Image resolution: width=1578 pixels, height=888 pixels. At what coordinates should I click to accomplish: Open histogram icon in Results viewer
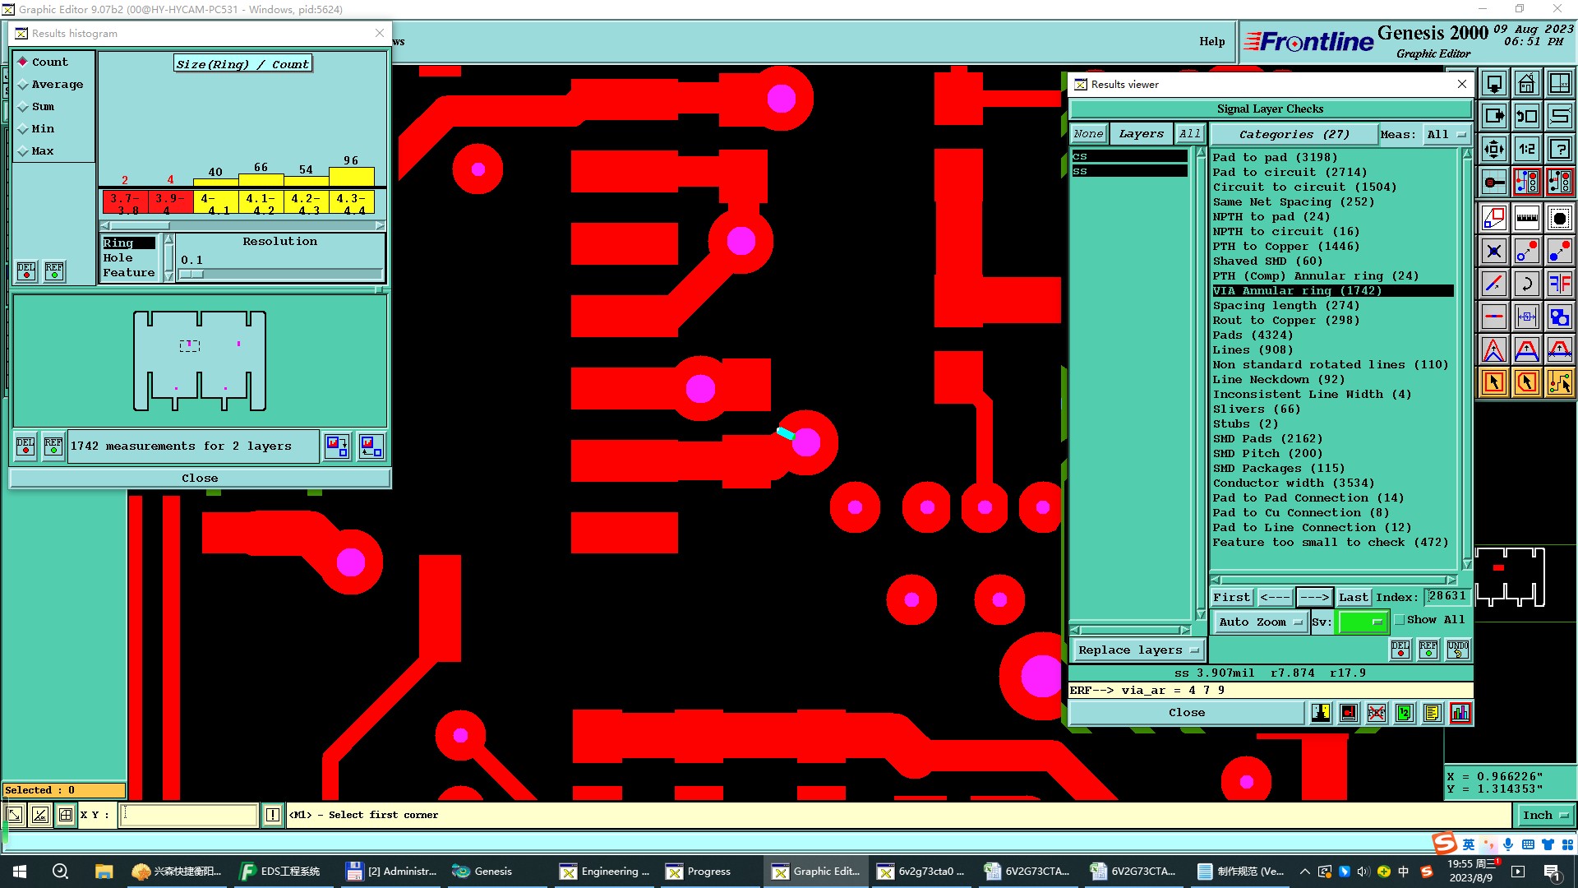(1460, 713)
